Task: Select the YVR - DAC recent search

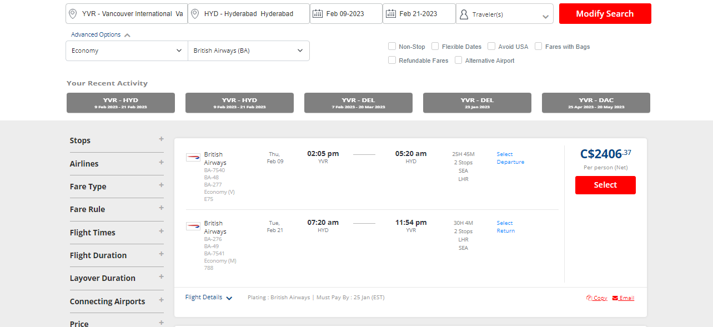Action: coord(596,103)
